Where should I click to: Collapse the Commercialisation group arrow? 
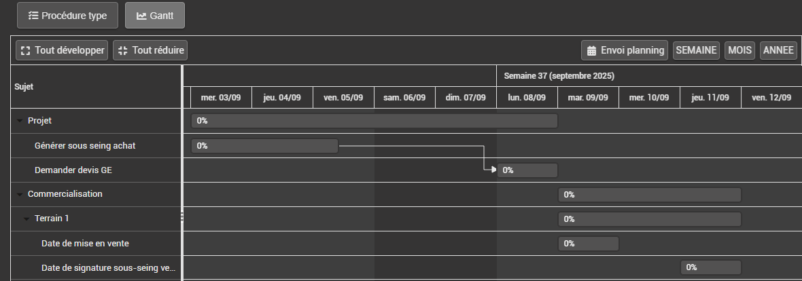20,194
